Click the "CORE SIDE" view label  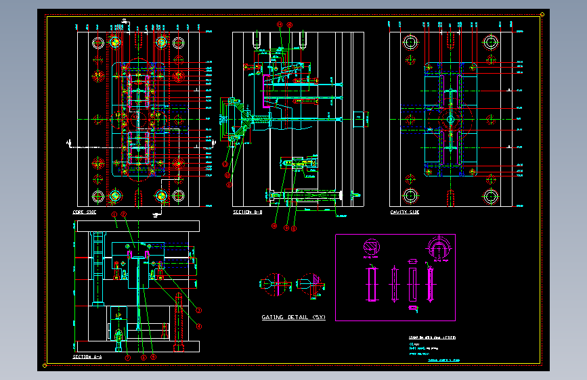click(84, 212)
